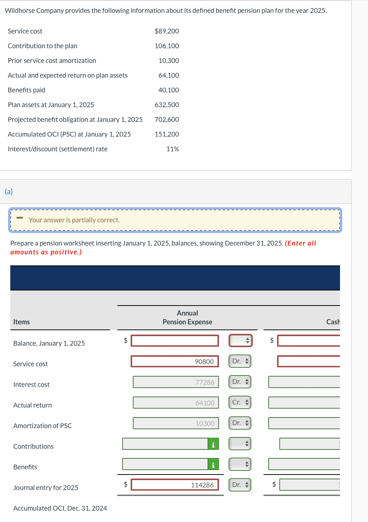
Task: Click the '11%' interest rate value
Action: click(x=173, y=149)
